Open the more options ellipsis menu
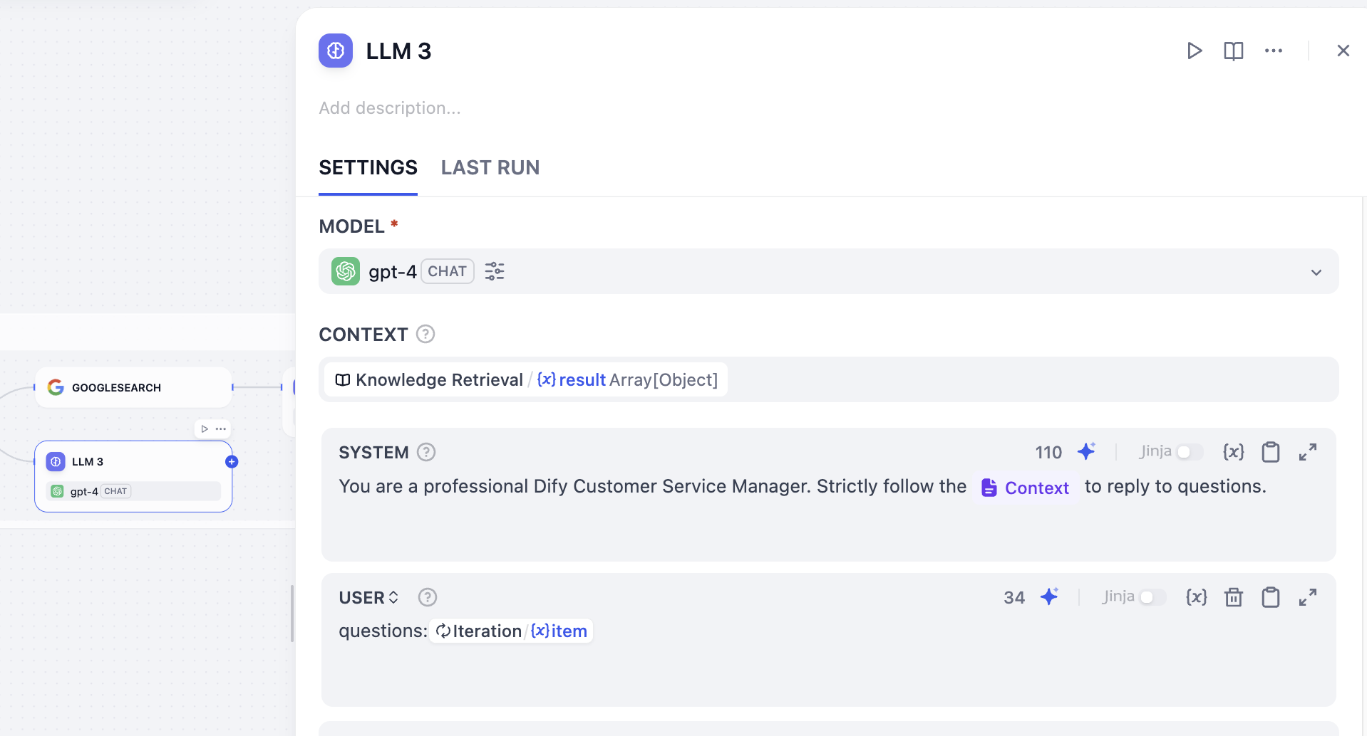The width and height of the screenshot is (1367, 736). click(1274, 51)
